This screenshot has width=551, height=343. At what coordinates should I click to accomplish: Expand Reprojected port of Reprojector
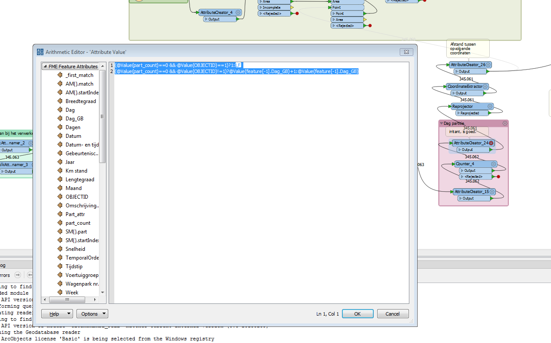tap(458, 113)
